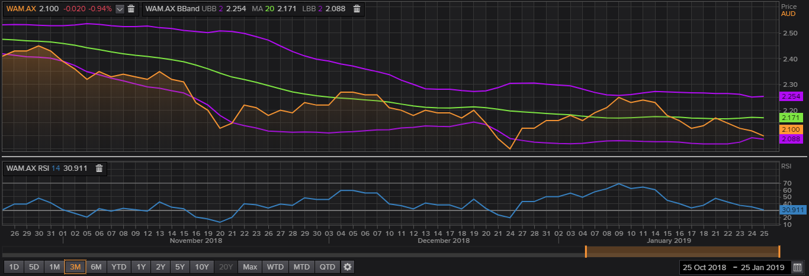
Task: Switch to the 6M time range
Action: (x=97, y=267)
